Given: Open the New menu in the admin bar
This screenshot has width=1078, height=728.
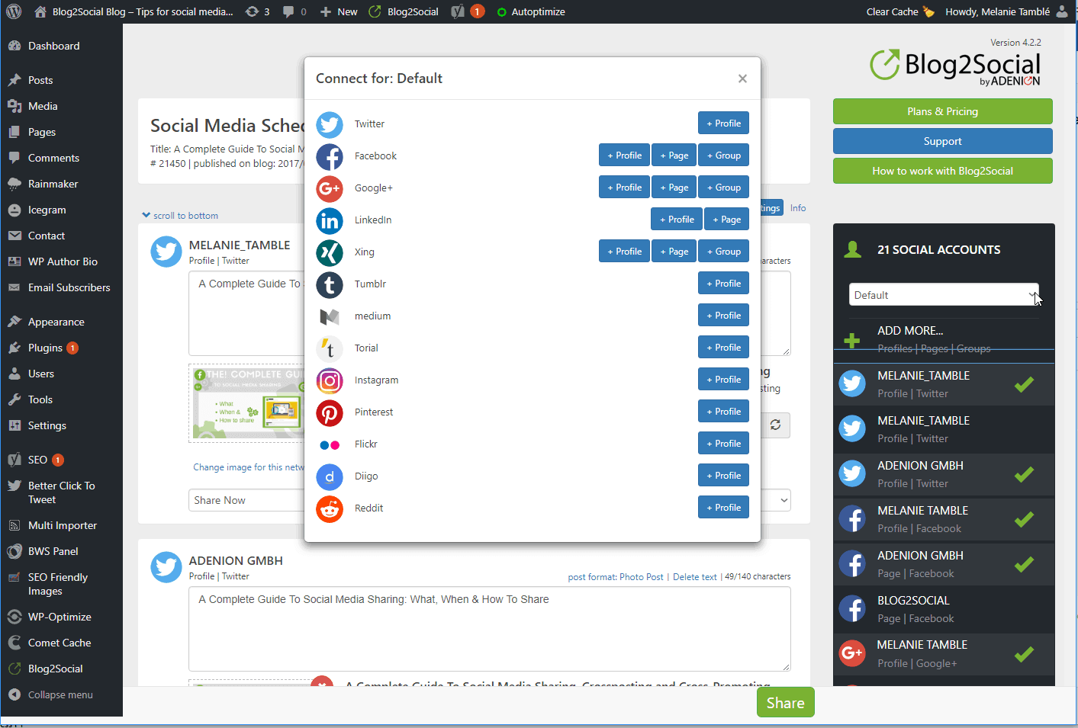Looking at the screenshot, I should coord(338,11).
